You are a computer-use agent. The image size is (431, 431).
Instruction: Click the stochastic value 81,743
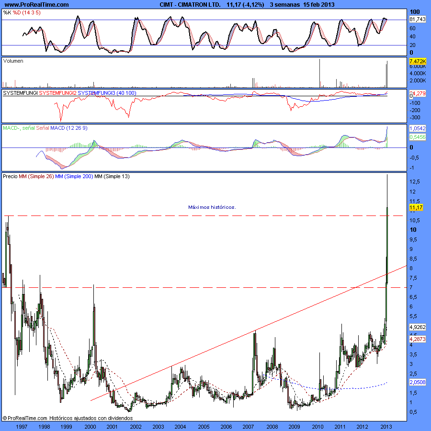418,19
